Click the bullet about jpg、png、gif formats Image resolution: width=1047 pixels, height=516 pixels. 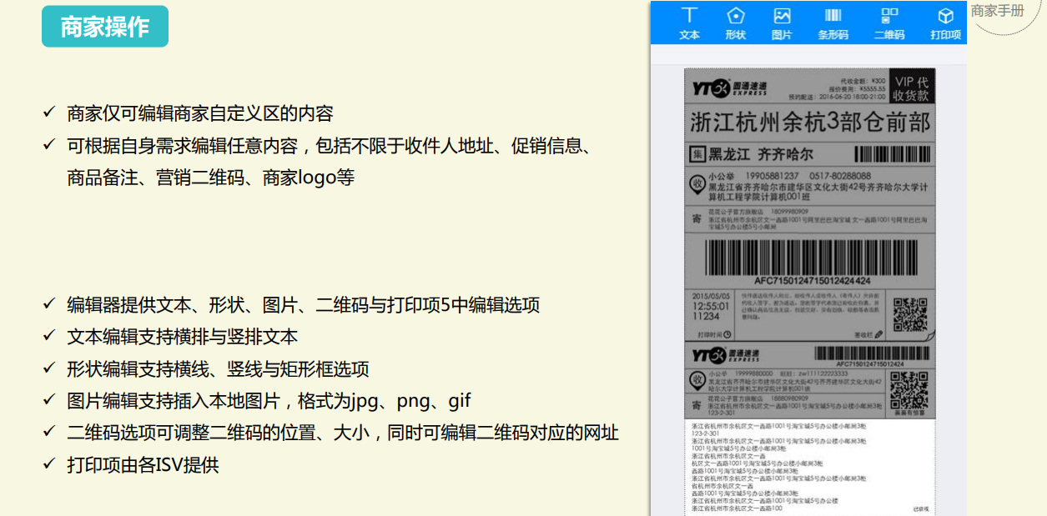[269, 401]
